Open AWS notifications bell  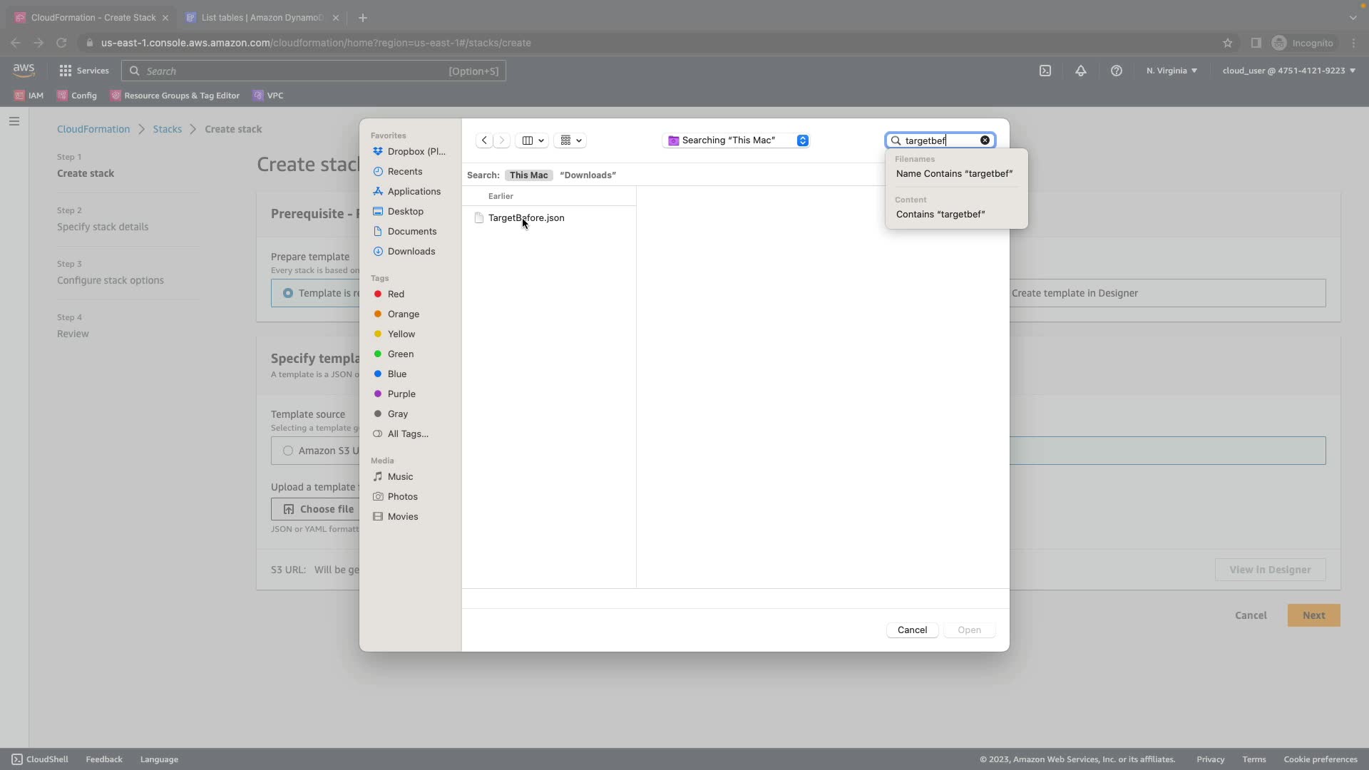(x=1080, y=71)
